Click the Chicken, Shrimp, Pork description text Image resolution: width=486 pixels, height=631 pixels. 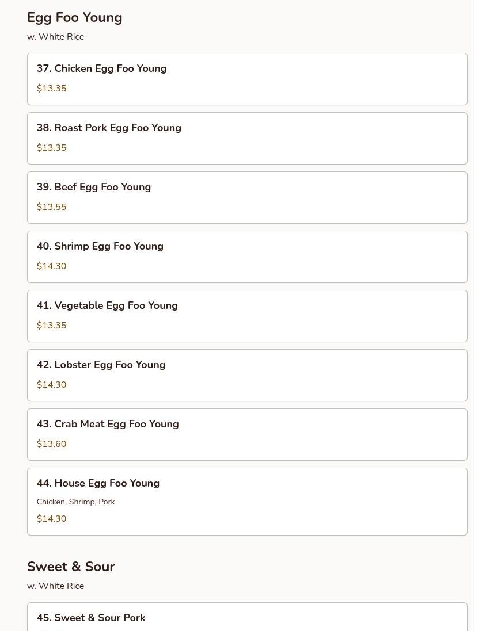click(x=76, y=502)
